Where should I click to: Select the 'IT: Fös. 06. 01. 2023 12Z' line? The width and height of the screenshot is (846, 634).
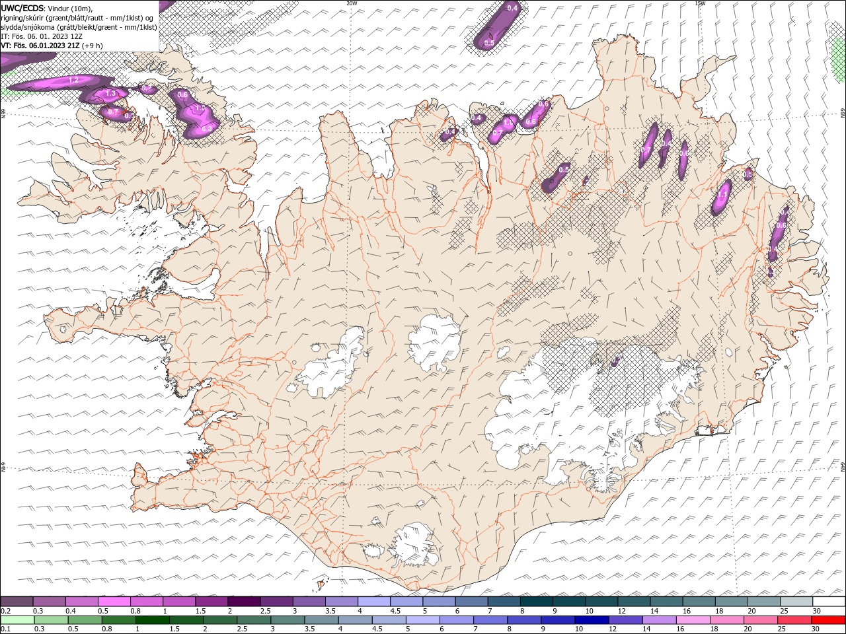click(x=42, y=36)
